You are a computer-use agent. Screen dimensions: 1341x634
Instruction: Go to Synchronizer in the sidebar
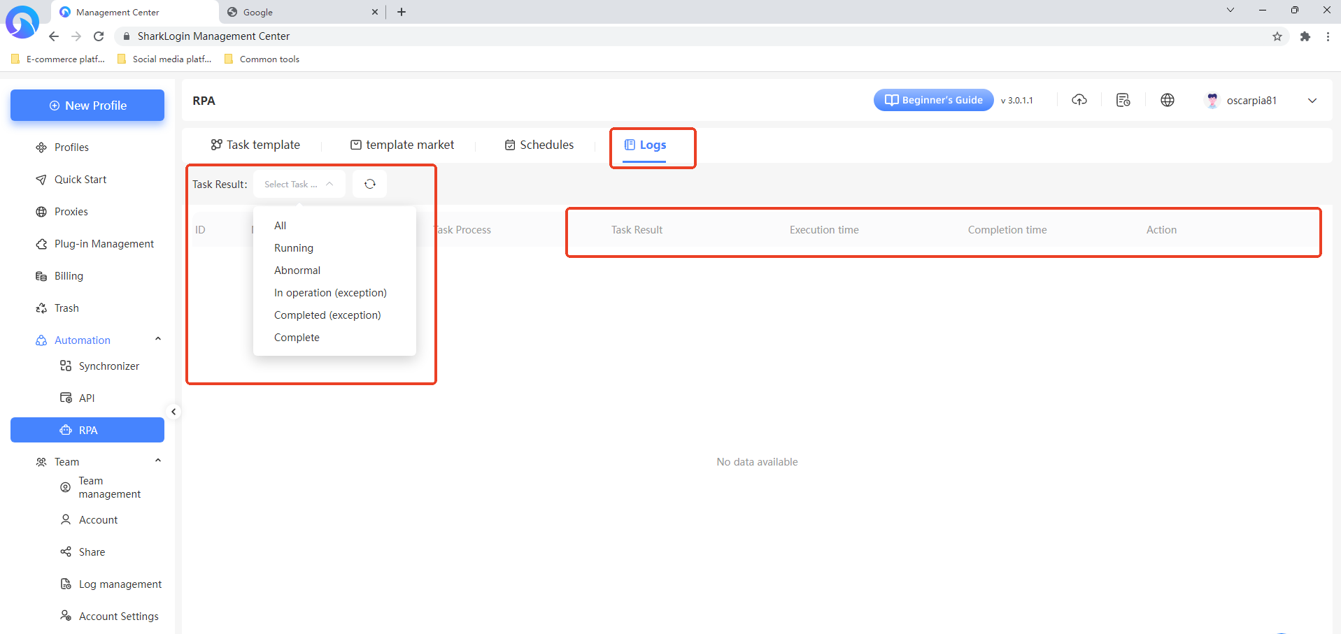coord(108,366)
